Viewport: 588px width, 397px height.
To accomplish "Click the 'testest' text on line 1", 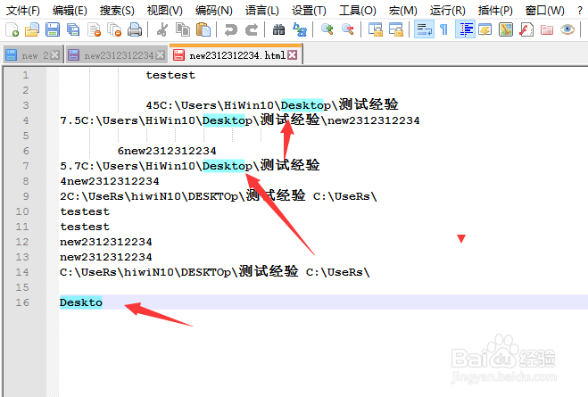I will pos(170,75).
